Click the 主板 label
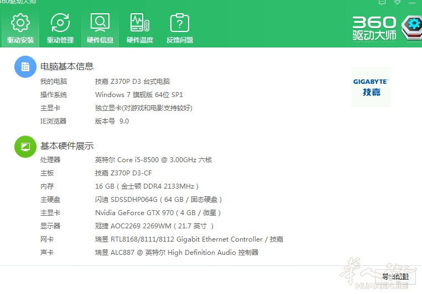 pyautogui.click(x=47, y=173)
